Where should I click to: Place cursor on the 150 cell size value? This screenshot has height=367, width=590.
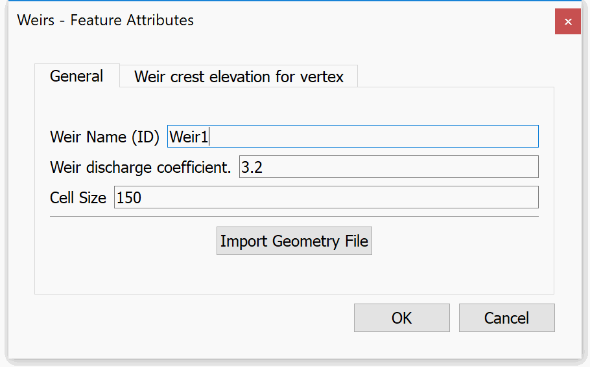point(129,197)
